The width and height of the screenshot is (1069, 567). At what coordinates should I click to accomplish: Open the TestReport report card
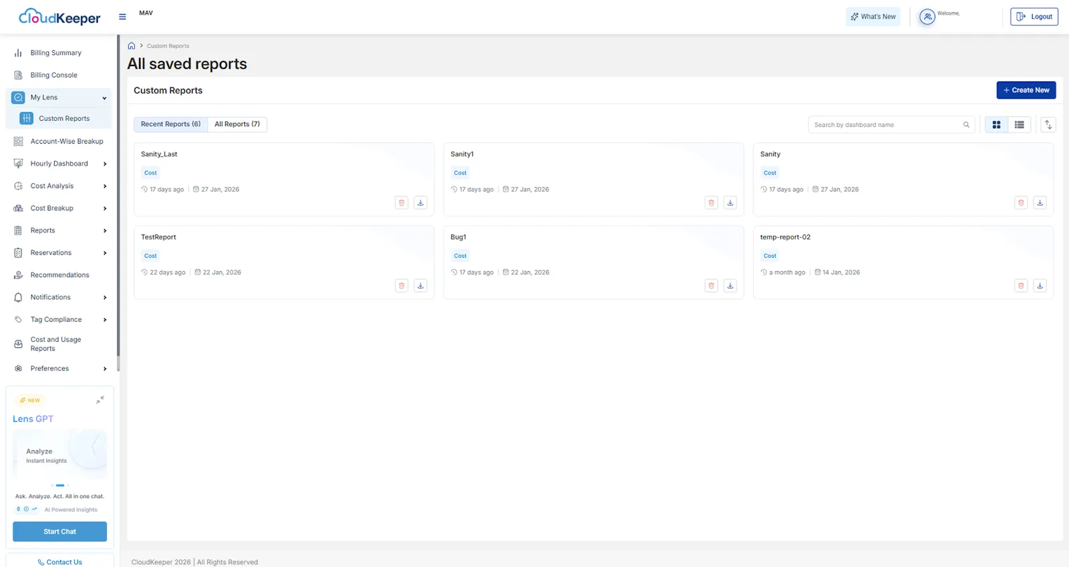click(284, 262)
